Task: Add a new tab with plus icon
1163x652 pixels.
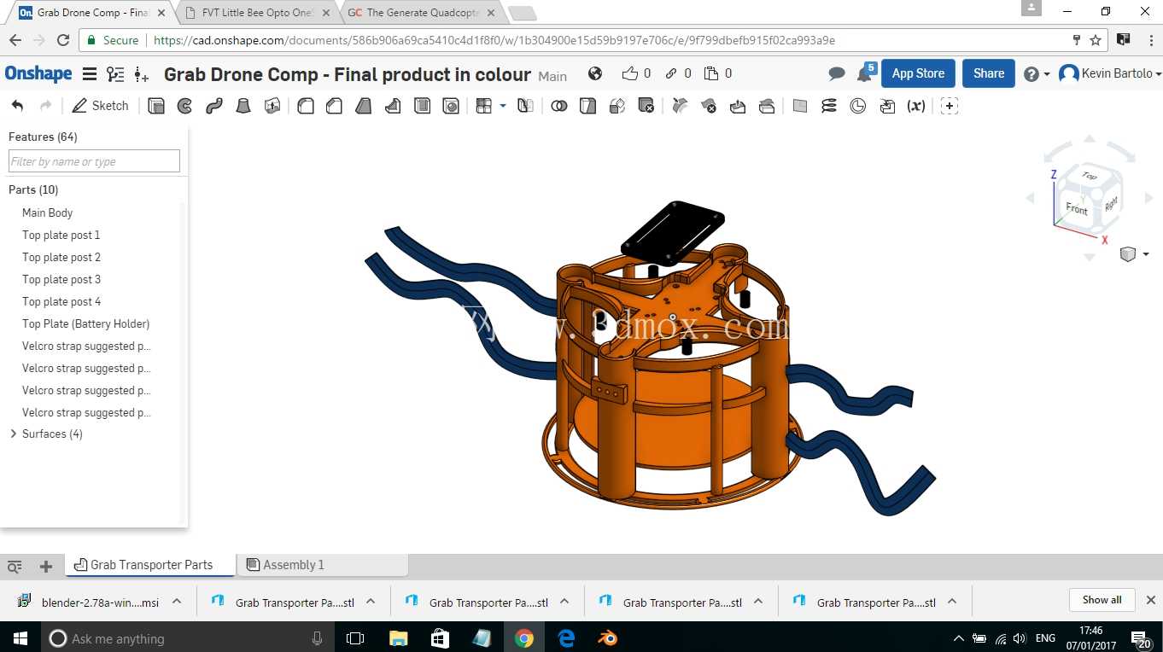Action: [46, 566]
